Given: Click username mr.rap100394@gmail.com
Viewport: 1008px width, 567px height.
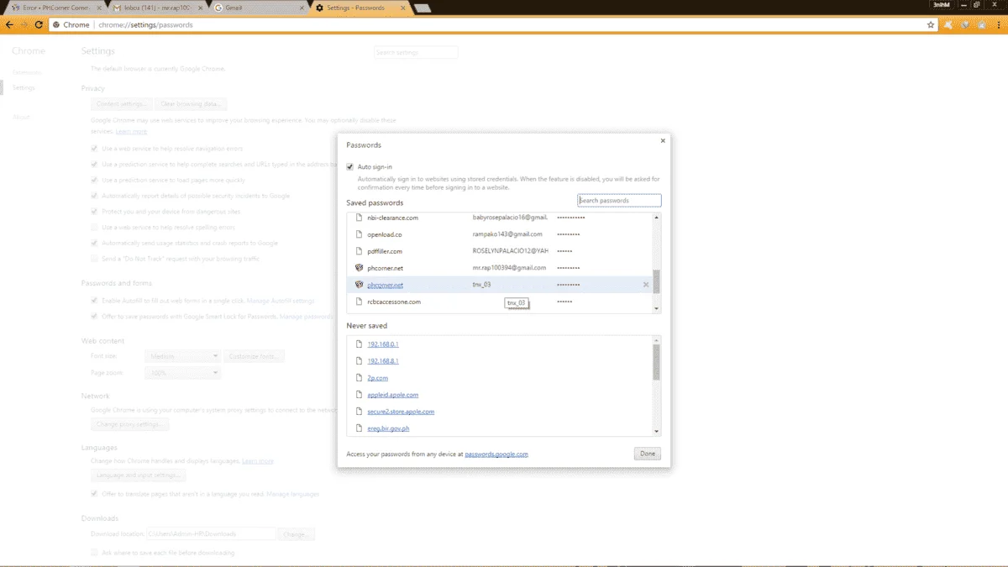Looking at the screenshot, I should 510,268.
